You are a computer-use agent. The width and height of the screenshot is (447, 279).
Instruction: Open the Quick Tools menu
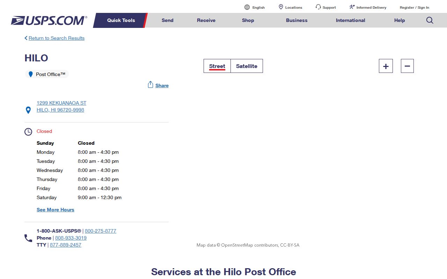121,20
